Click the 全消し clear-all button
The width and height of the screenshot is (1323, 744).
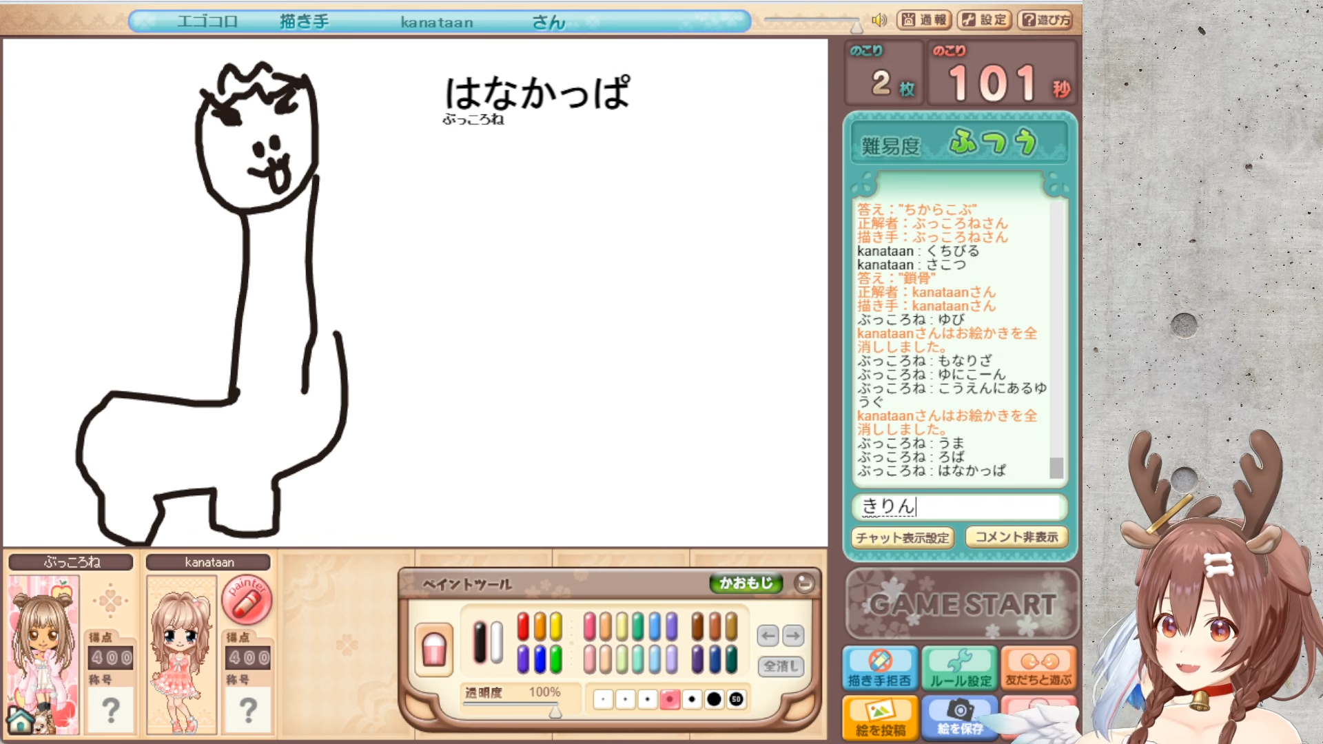tap(780, 666)
